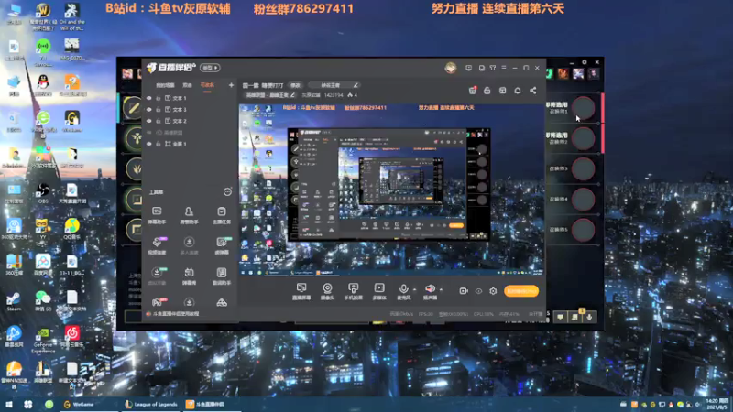The image size is (733, 412).
Task: Click 召唤师5 slot circle in League client
Action: (x=584, y=230)
